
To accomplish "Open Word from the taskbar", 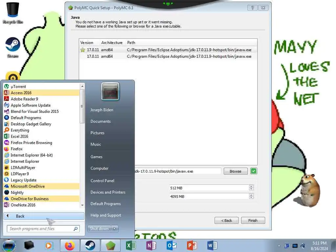I will click(212, 245).
